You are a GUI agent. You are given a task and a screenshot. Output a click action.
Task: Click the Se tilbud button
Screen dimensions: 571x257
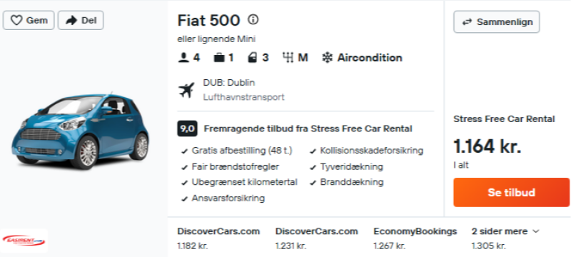click(511, 192)
